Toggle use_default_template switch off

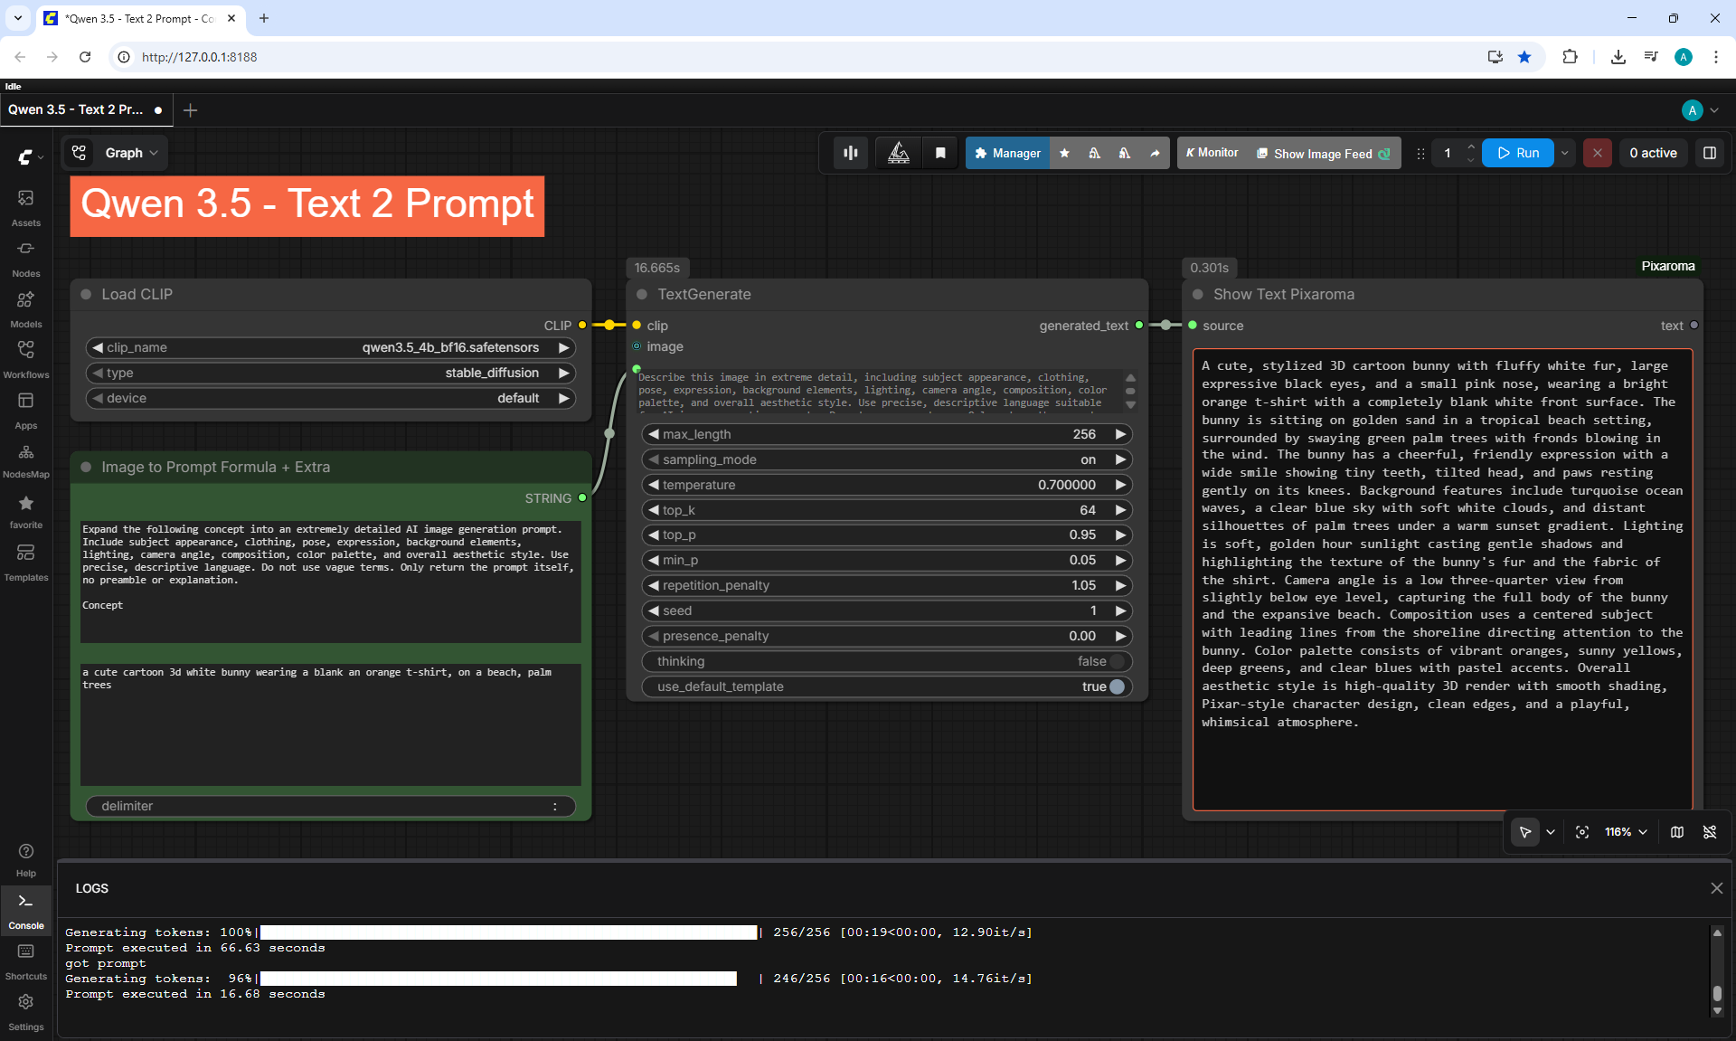point(1117,686)
